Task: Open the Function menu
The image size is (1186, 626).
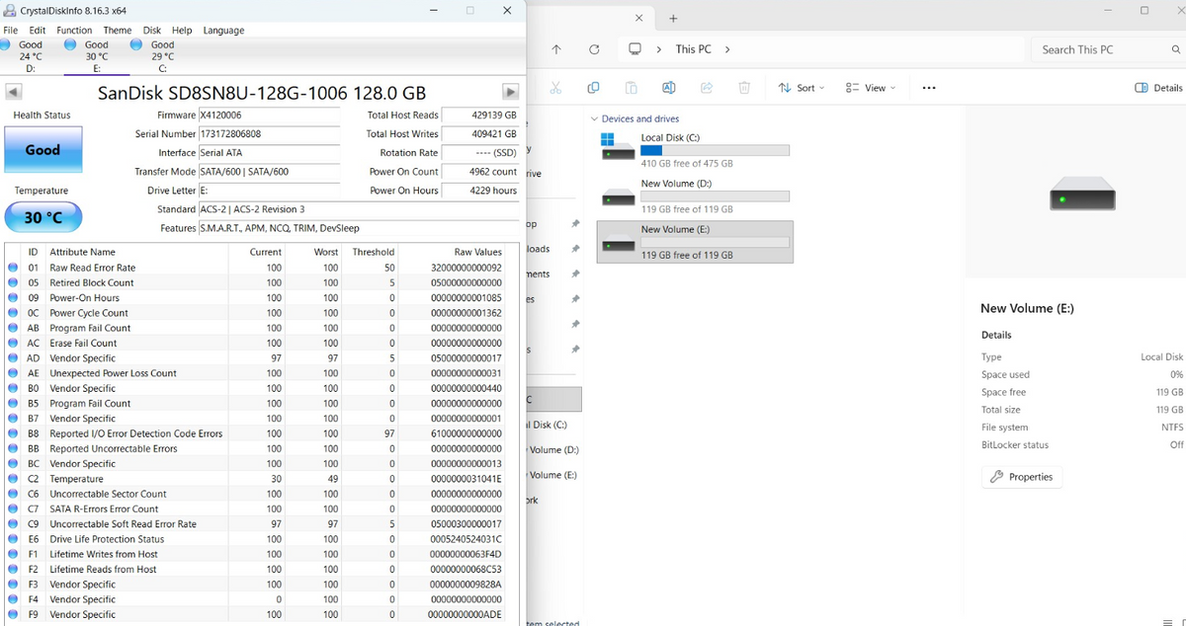Action: 75,31
